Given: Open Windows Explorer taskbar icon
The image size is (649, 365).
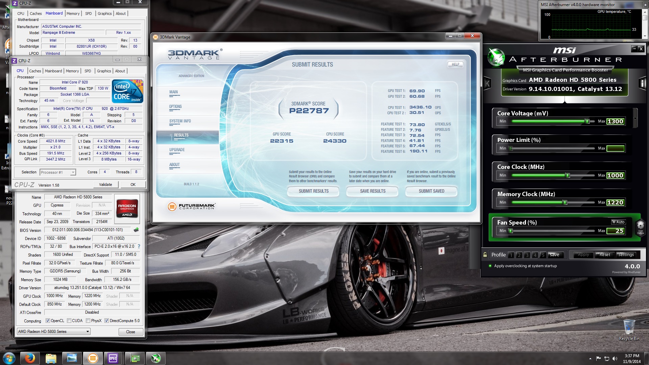Looking at the screenshot, I should pos(51,358).
